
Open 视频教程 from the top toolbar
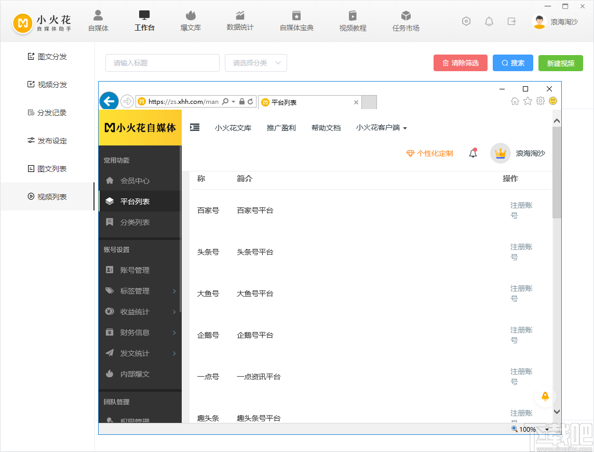point(352,21)
